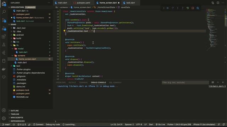Click the Split Editor icon
Viewport: 227px width, 127px height.
coord(218,3)
